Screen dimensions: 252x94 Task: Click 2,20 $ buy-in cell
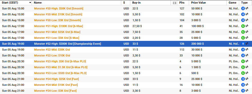click(x=136, y=38)
